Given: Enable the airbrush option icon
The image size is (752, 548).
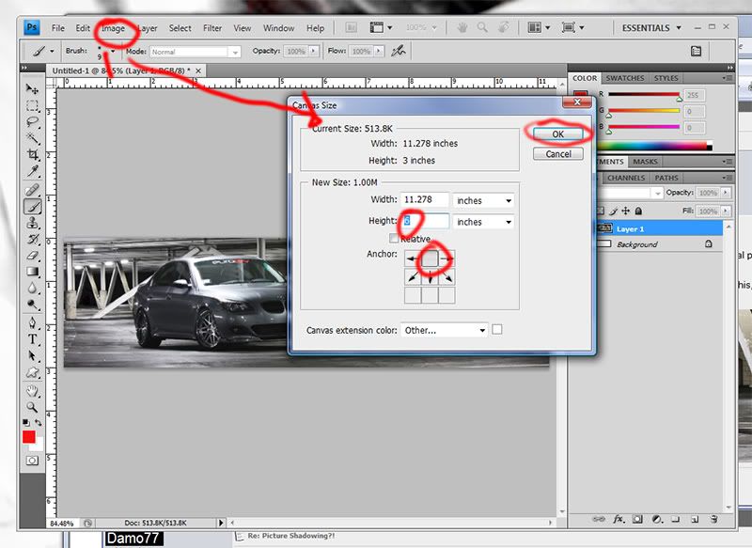Looking at the screenshot, I should tap(398, 51).
